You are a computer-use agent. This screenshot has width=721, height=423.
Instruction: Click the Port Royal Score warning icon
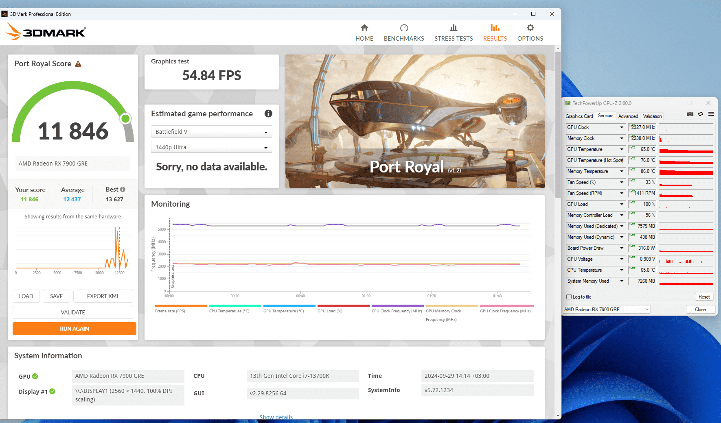point(78,64)
